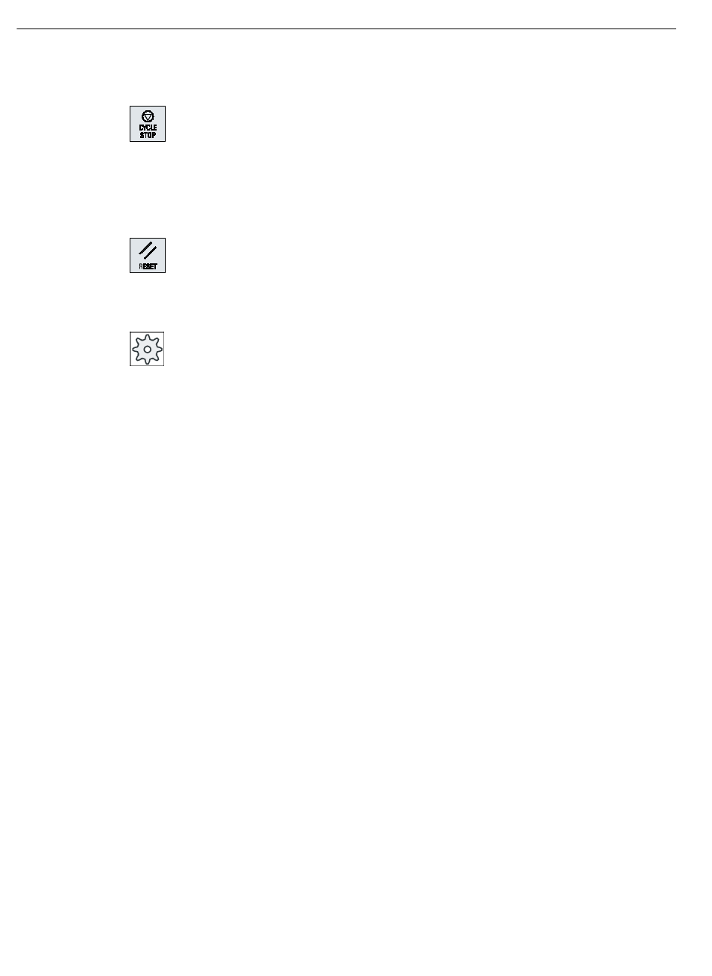Click the circled triangle symbol above CYCLE STOP

tap(148, 116)
